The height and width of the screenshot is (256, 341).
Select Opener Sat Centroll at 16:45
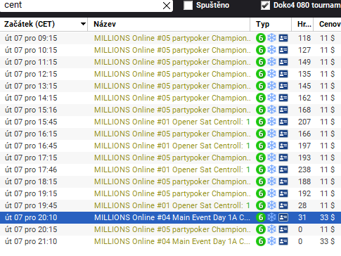172,146
